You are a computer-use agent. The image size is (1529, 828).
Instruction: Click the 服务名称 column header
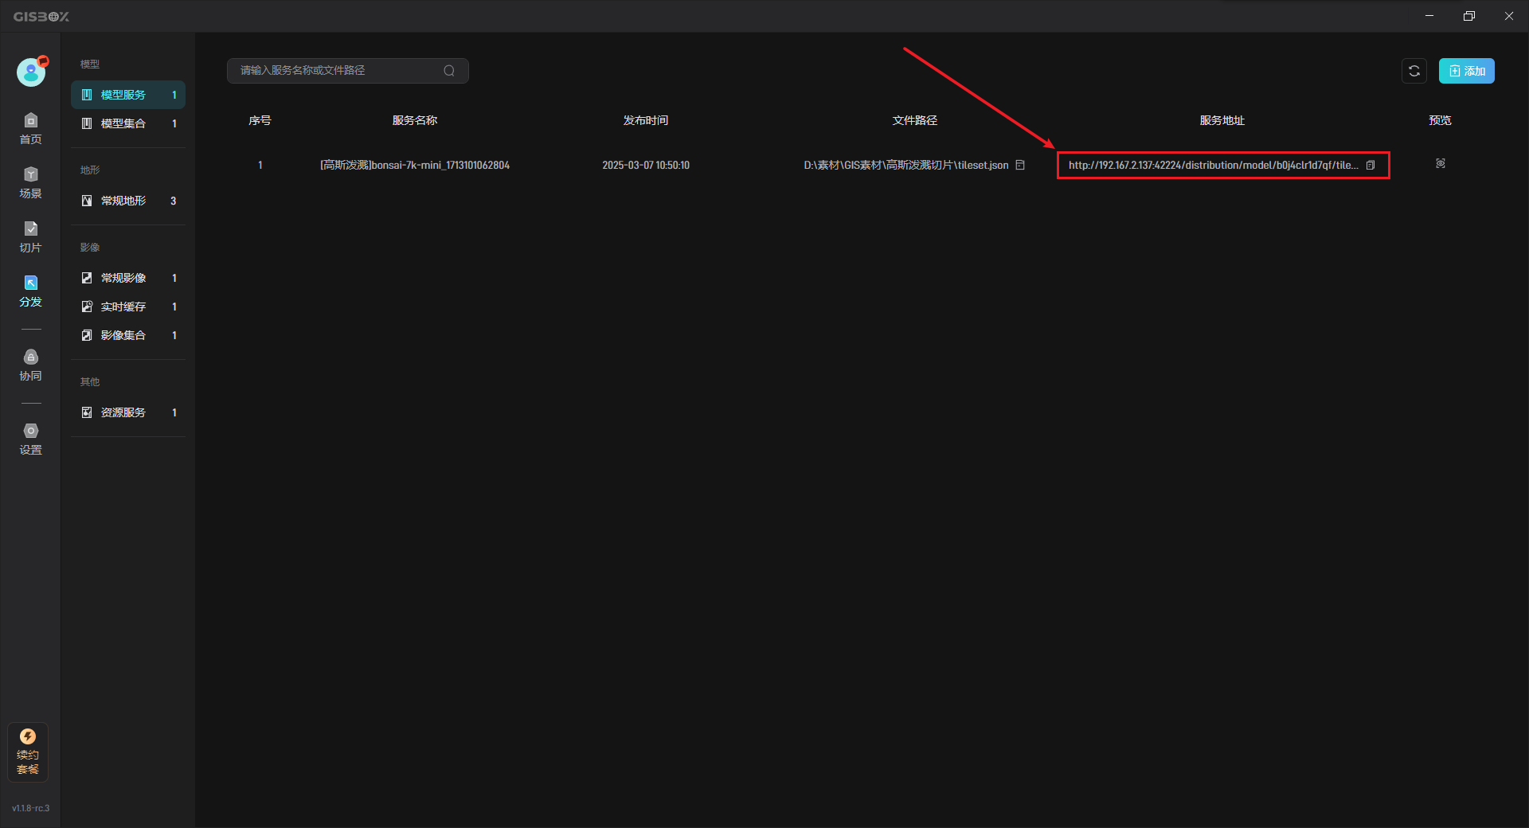click(415, 120)
